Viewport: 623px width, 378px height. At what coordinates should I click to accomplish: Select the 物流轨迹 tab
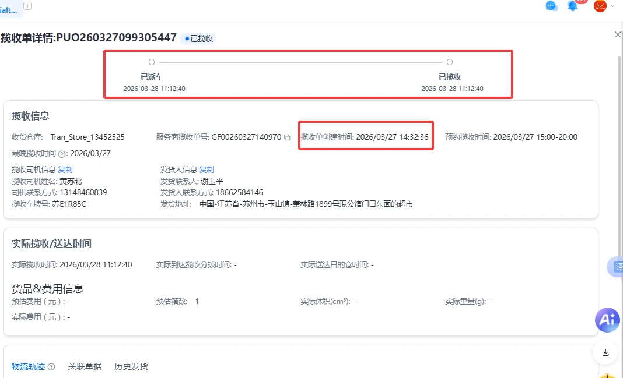coord(28,366)
